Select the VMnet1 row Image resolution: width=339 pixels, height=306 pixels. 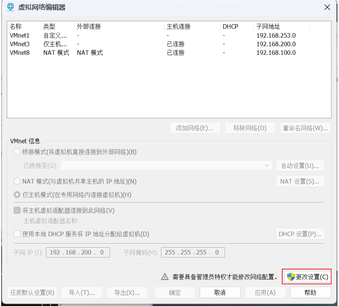click(169, 35)
